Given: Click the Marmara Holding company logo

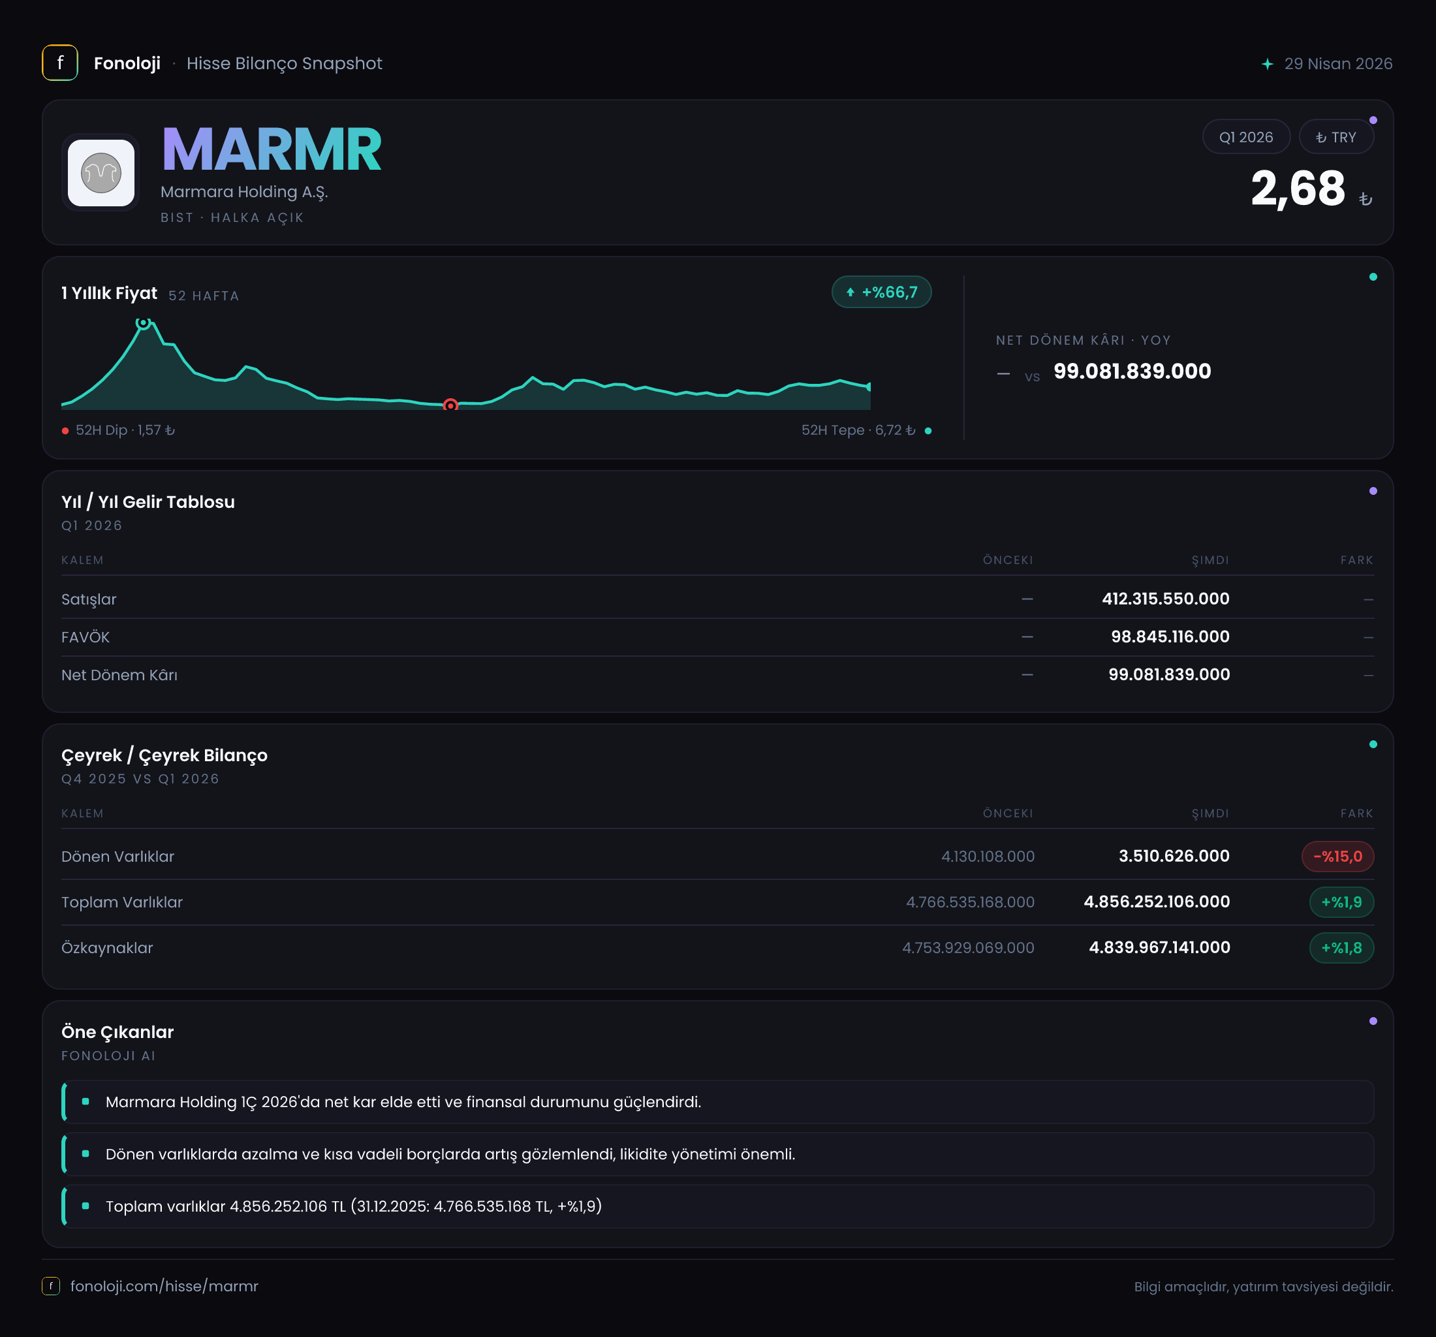Looking at the screenshot, I should point(101,172).
